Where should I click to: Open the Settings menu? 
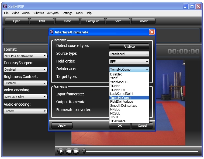[x=67, y=13]
